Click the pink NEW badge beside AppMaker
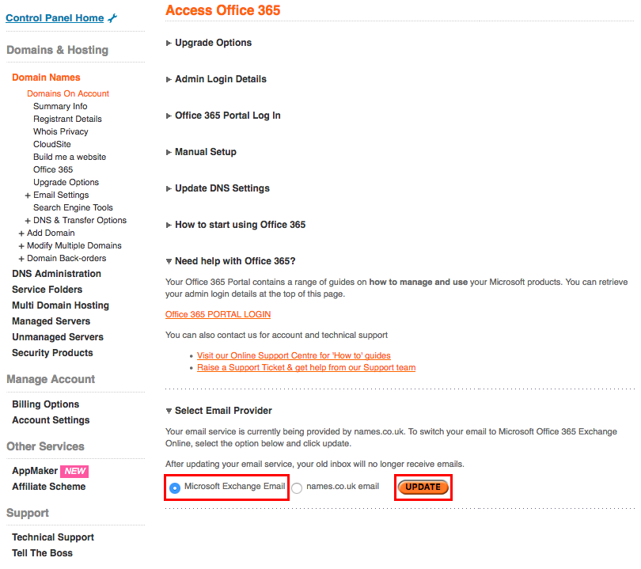This screenshot has height=569, width=641. (74, 472)
